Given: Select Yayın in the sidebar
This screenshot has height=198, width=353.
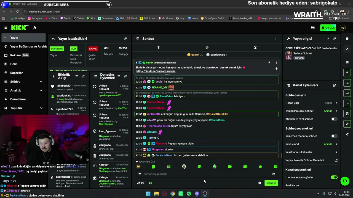Looking at the screenshot, I should [23, 38].
